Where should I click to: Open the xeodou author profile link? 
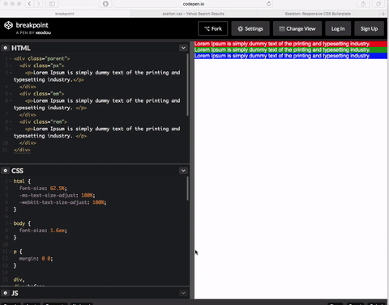(x=43, y=33)
